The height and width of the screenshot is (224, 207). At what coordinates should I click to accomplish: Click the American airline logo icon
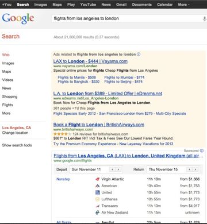[98, 186]
